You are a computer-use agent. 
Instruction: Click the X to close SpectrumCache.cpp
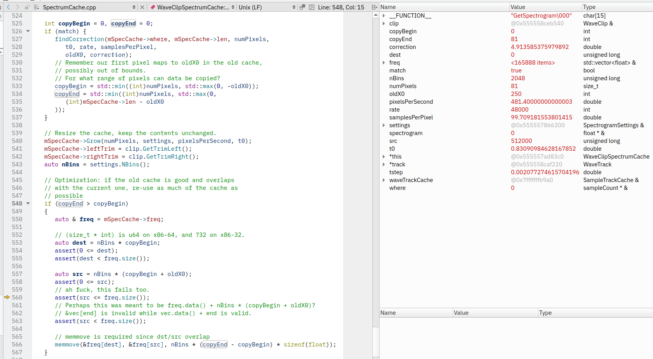142,7
